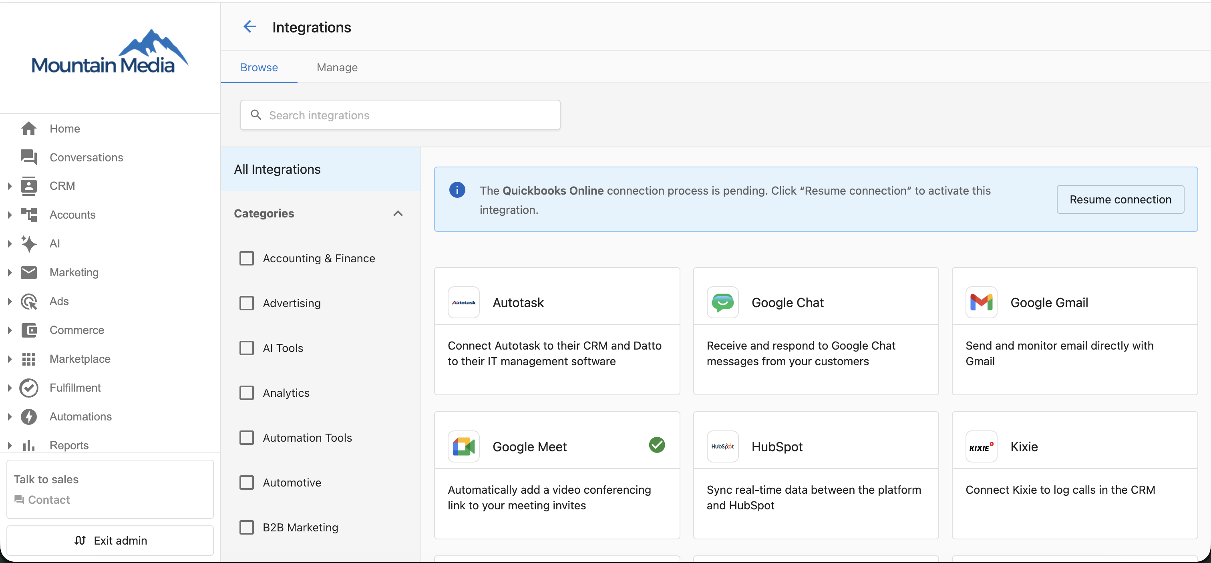Click the Search integrations input field
1211x563 pixels.
[x=400, y=115]
